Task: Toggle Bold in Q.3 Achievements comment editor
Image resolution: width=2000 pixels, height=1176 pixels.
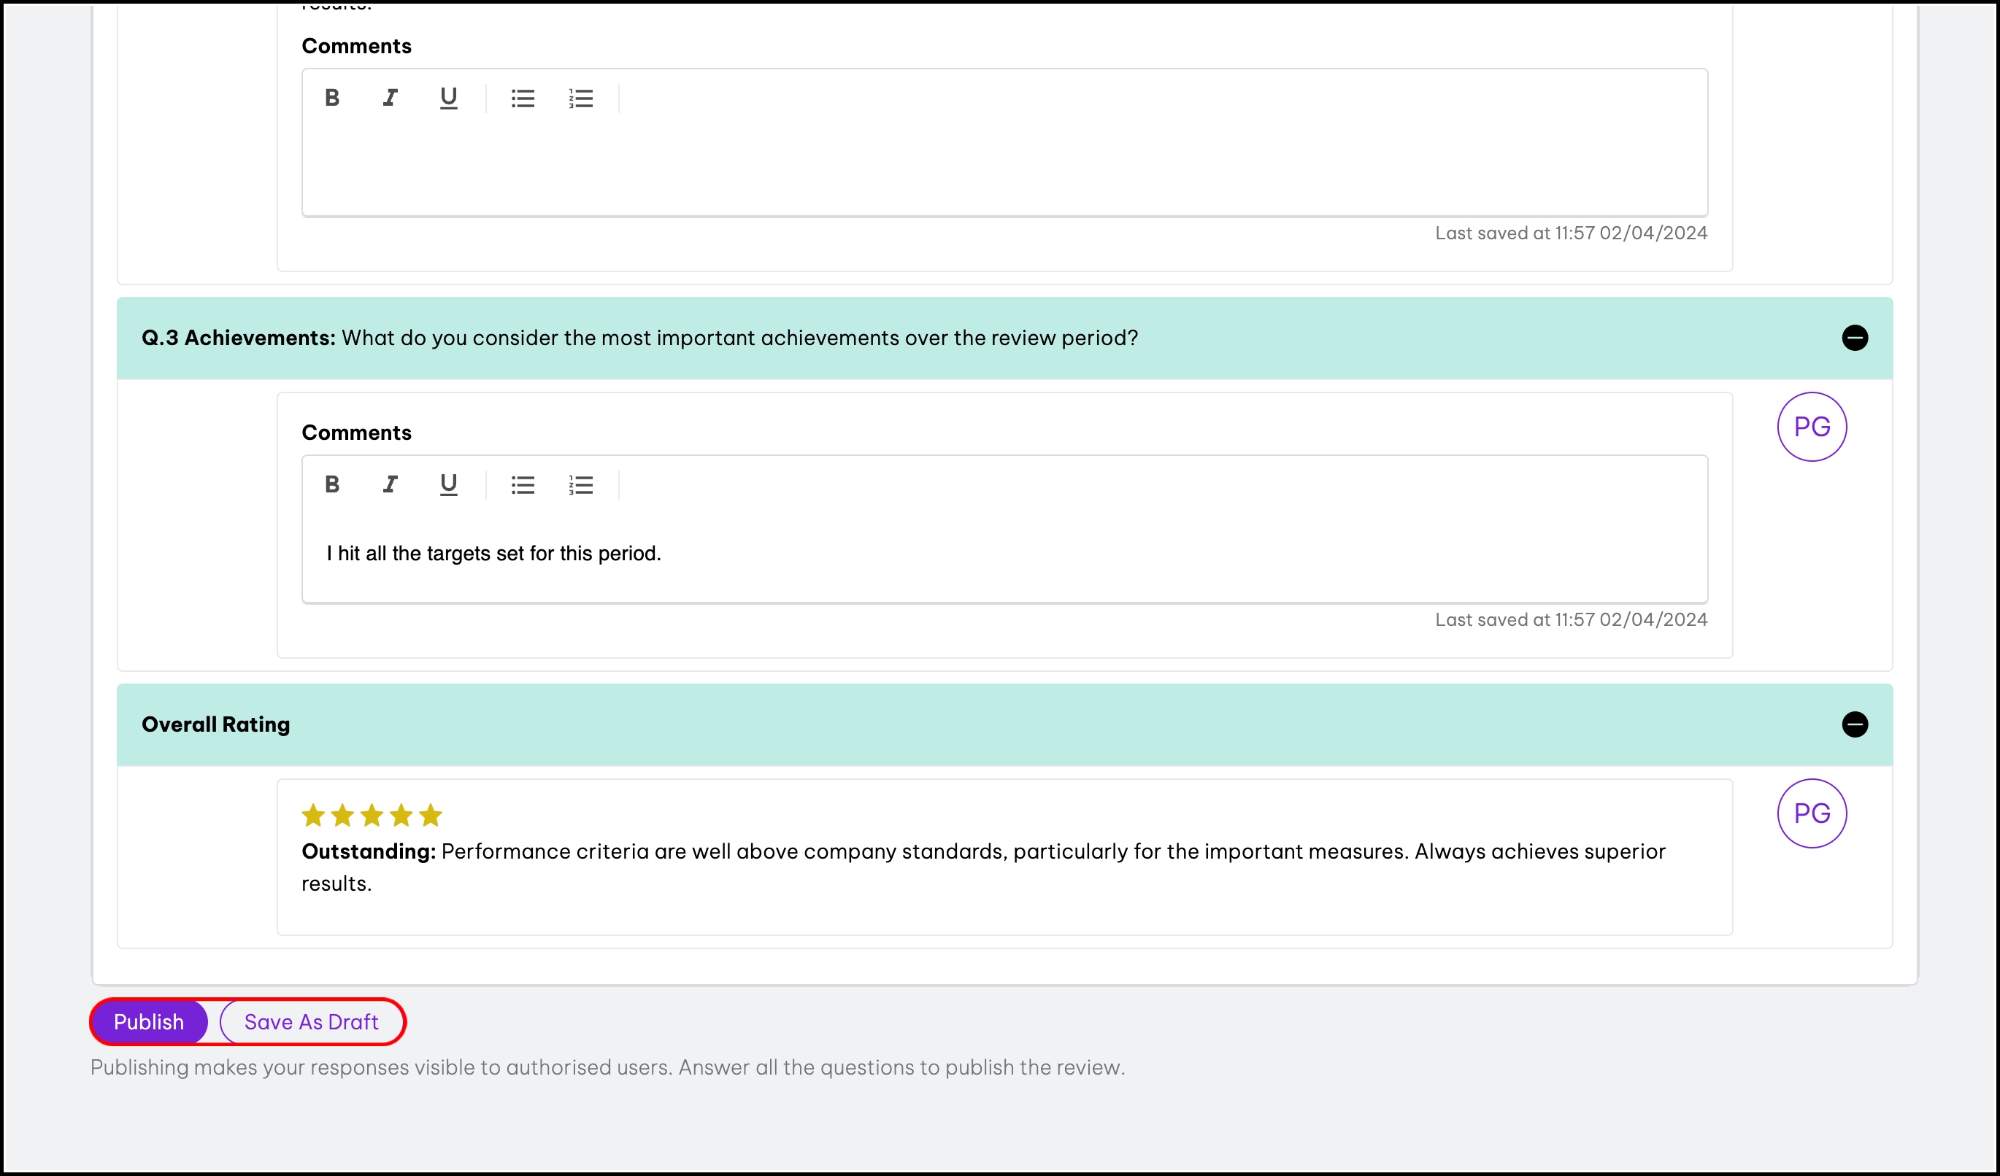Action: pyautogui.click(x=331, y=484)
